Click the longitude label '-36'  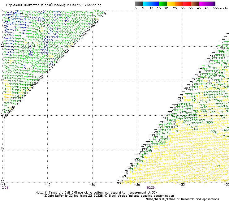point(137,185)
